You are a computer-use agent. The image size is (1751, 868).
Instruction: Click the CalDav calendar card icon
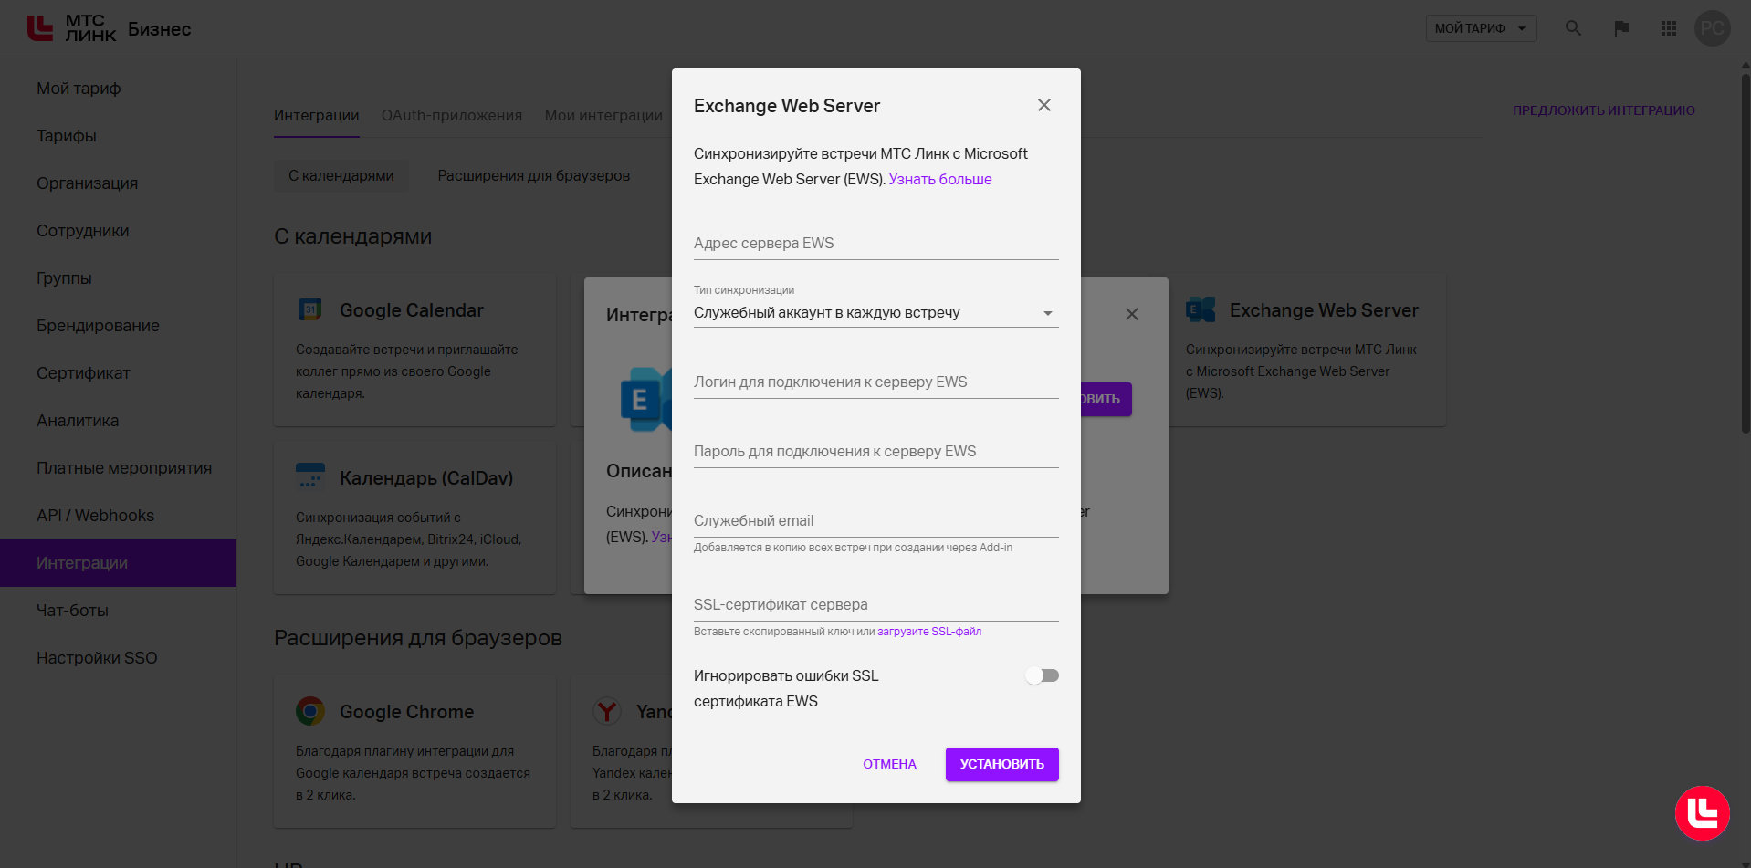310,477
